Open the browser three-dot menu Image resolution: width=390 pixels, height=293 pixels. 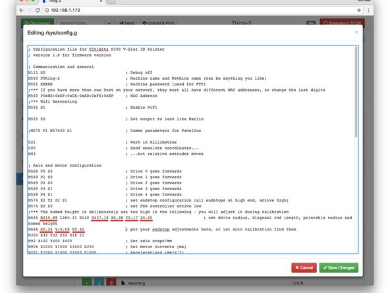tap(368, 10)
